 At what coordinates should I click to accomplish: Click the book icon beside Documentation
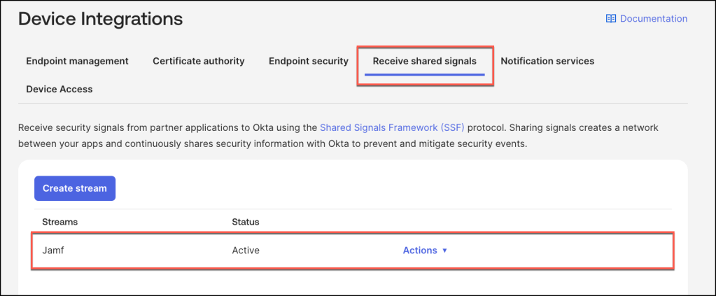click(611, 19)
